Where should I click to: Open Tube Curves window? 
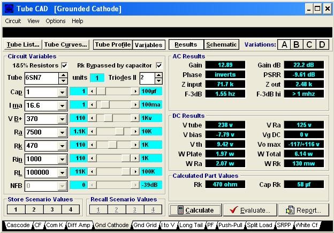[x=66, y=44]
